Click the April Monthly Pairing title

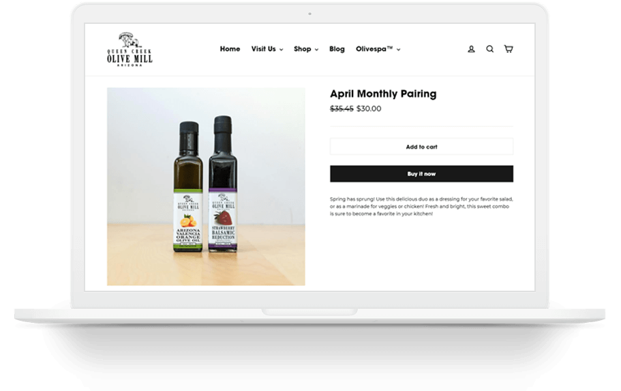[383, 94]
